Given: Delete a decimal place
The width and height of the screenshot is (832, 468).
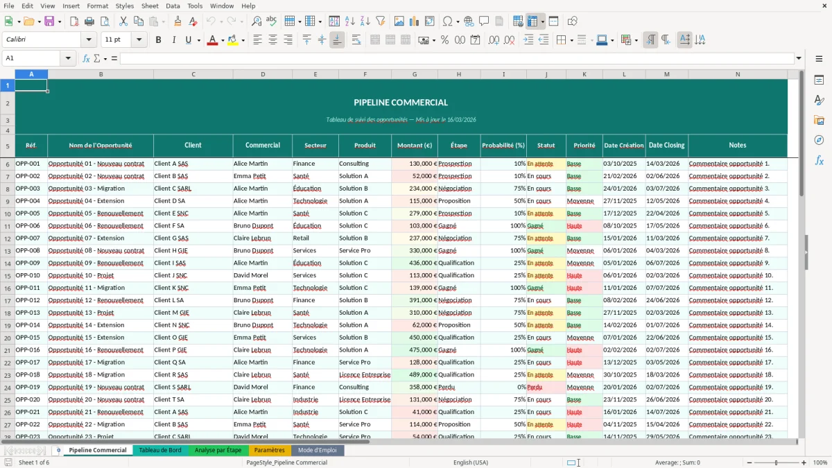Looking at the screenshot, I should [509, 40].
